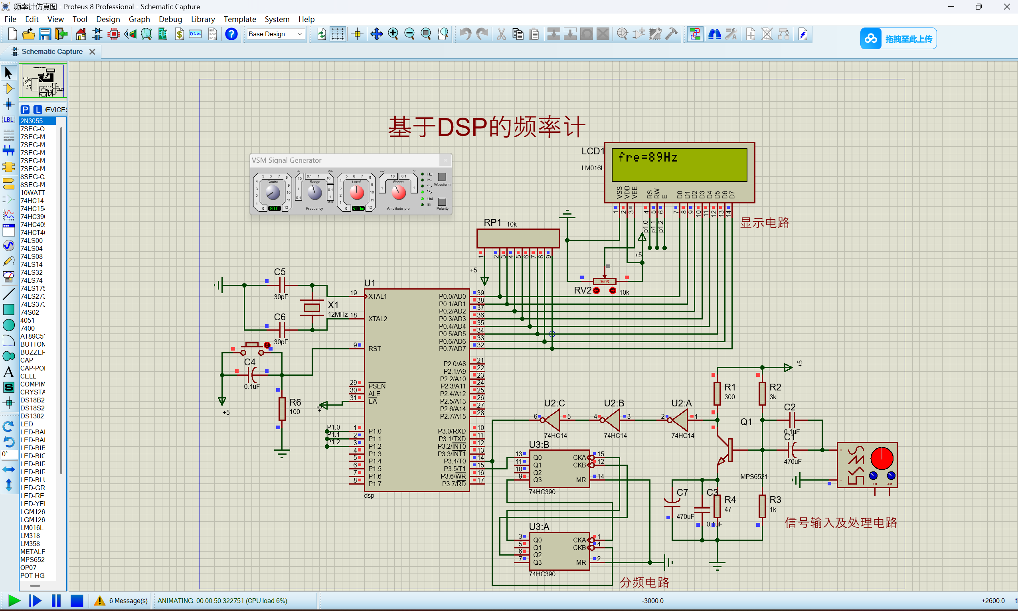The width and height of the screenshot is (1018, 611).
Task: Open the Template menu
Action: point(240,19)
